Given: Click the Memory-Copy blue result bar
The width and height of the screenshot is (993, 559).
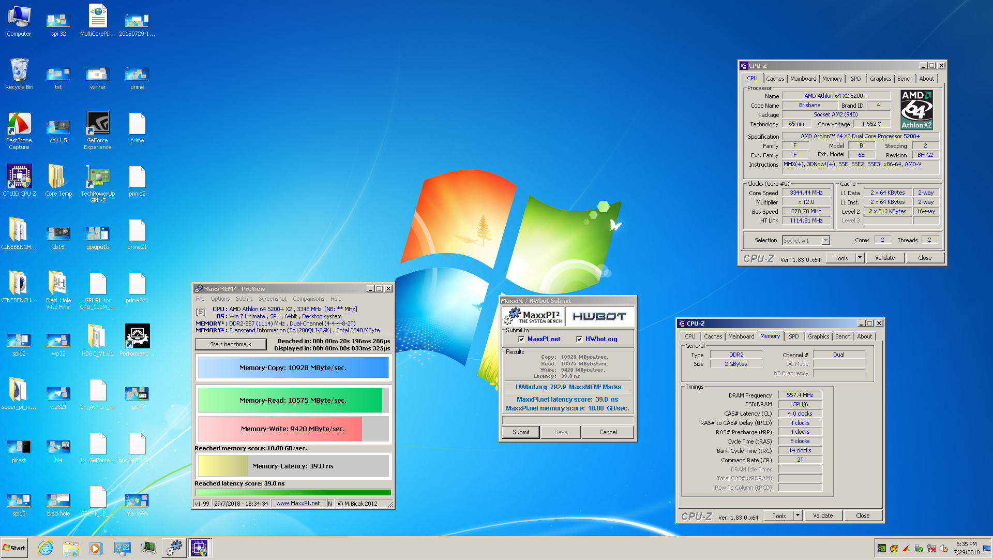Looking at the screenshot, I should pos(293,367).
